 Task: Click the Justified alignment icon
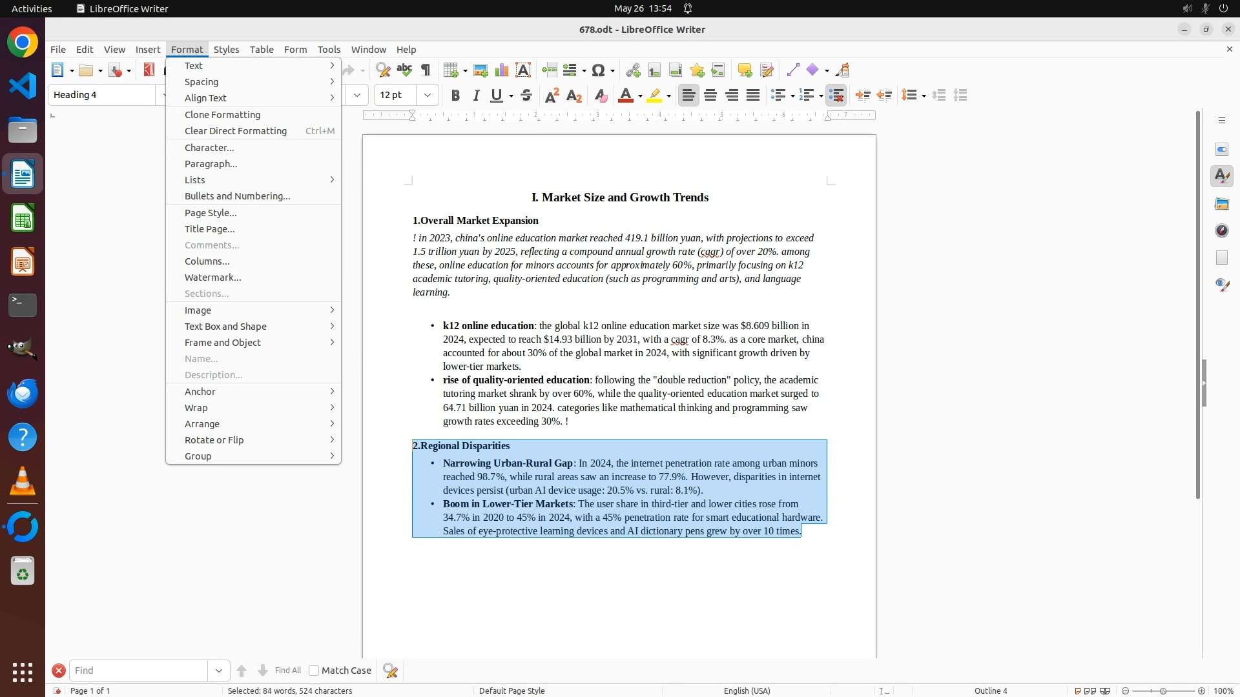tap(753, 96)
